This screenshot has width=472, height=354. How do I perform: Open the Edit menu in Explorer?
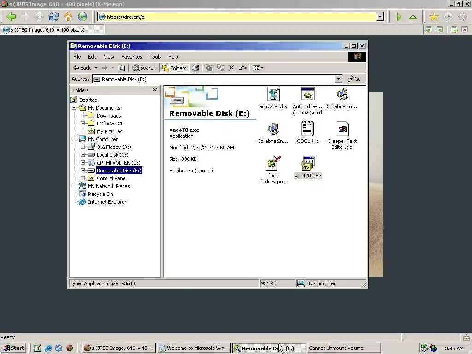click(92, 57)
